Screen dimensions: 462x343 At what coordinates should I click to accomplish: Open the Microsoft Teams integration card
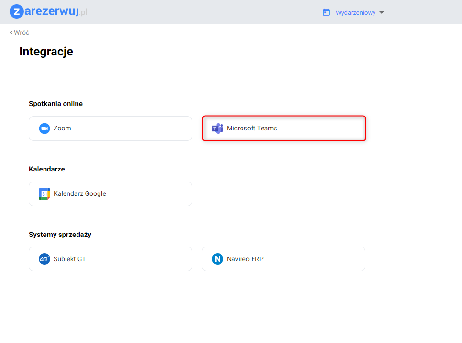[284, 129]
